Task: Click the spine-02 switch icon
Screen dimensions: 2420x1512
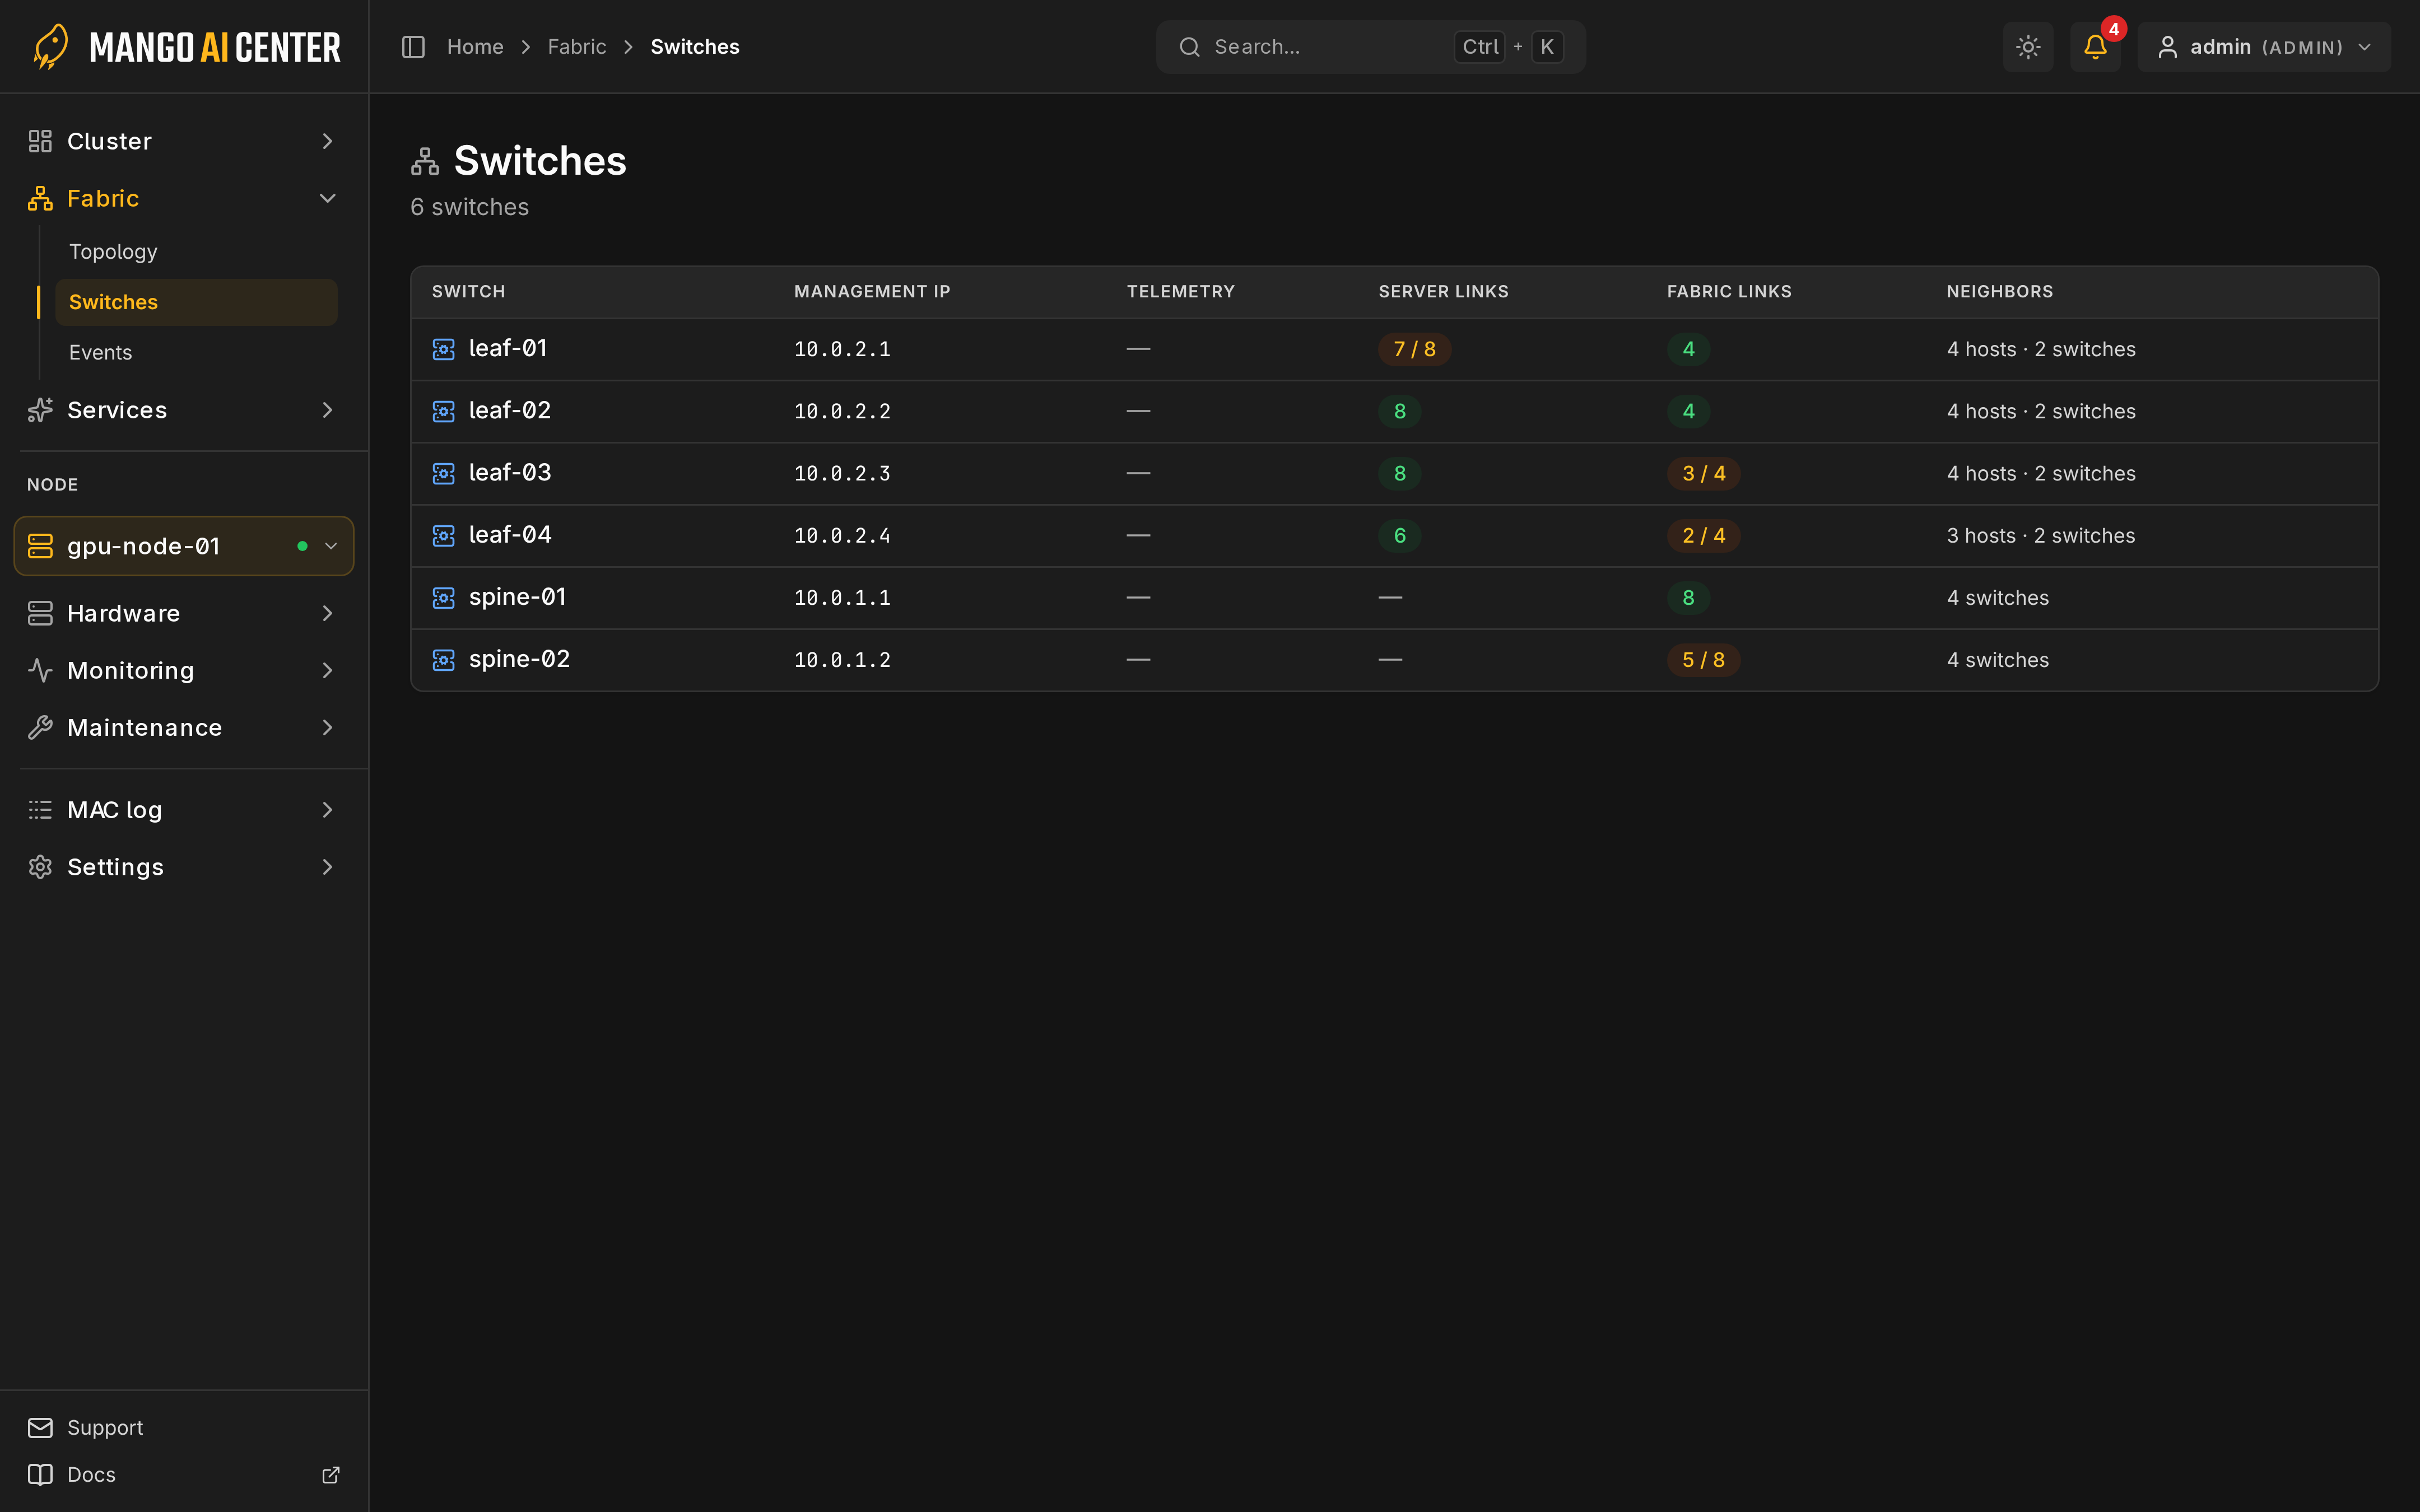Action: coord(443,660)
